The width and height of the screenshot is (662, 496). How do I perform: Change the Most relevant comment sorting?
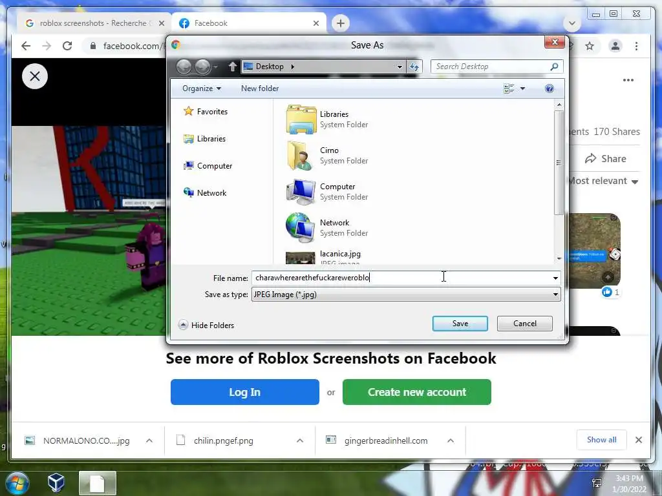[604, 181]
